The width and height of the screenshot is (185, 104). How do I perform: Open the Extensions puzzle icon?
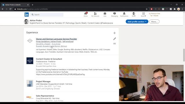(x=175, y=9)
